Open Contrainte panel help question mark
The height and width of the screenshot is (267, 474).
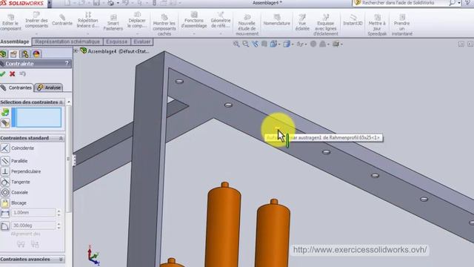point(67,63)
